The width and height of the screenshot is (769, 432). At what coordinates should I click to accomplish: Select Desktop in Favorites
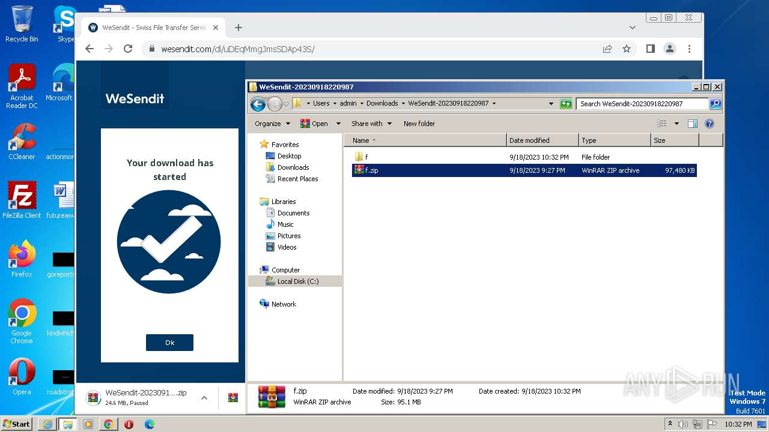point(289,156)
